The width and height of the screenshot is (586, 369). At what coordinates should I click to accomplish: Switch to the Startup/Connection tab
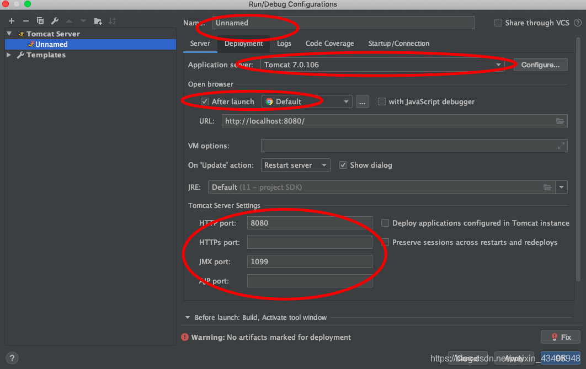click(399, 44)
